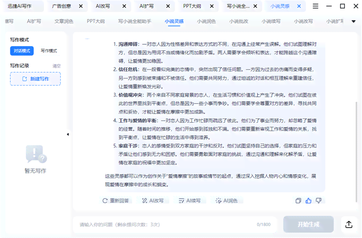
Task: Regenerate answer with 重新回答
Action: coord(116,200)
